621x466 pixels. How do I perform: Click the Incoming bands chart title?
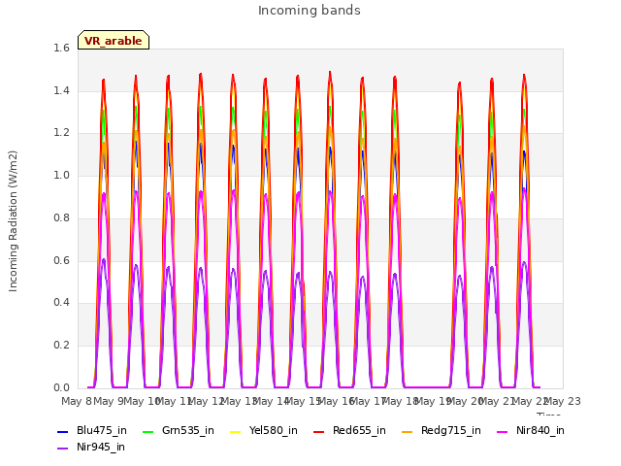(x=310, y=11)
